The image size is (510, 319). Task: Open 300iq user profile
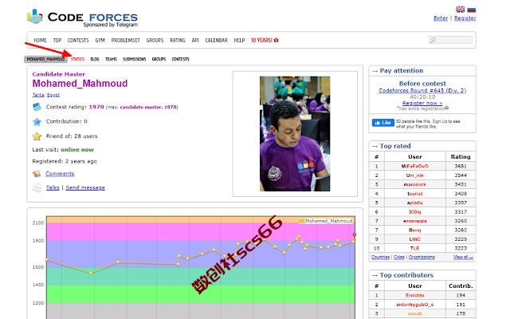coord(414,212)
